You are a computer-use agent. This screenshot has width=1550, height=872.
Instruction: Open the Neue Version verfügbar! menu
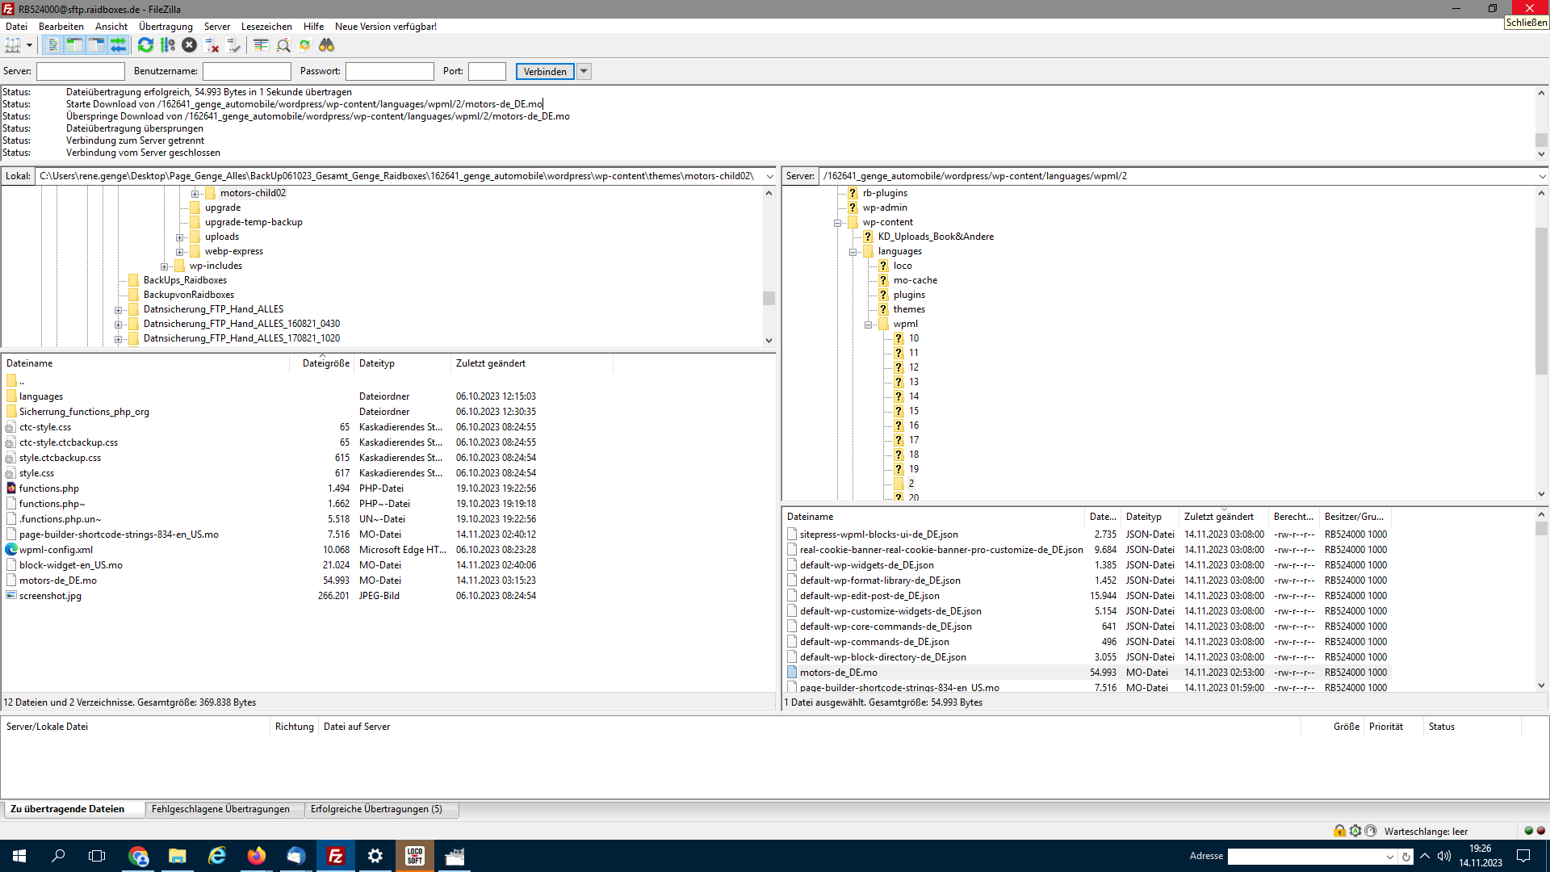click(x=386, y=27)
